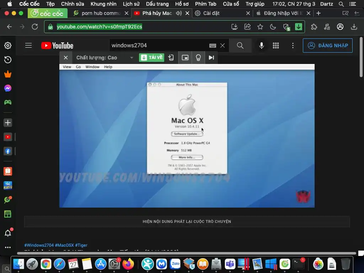Mute the playing YouTube tab audio
The image size is (364, 273).
(178, 13)
